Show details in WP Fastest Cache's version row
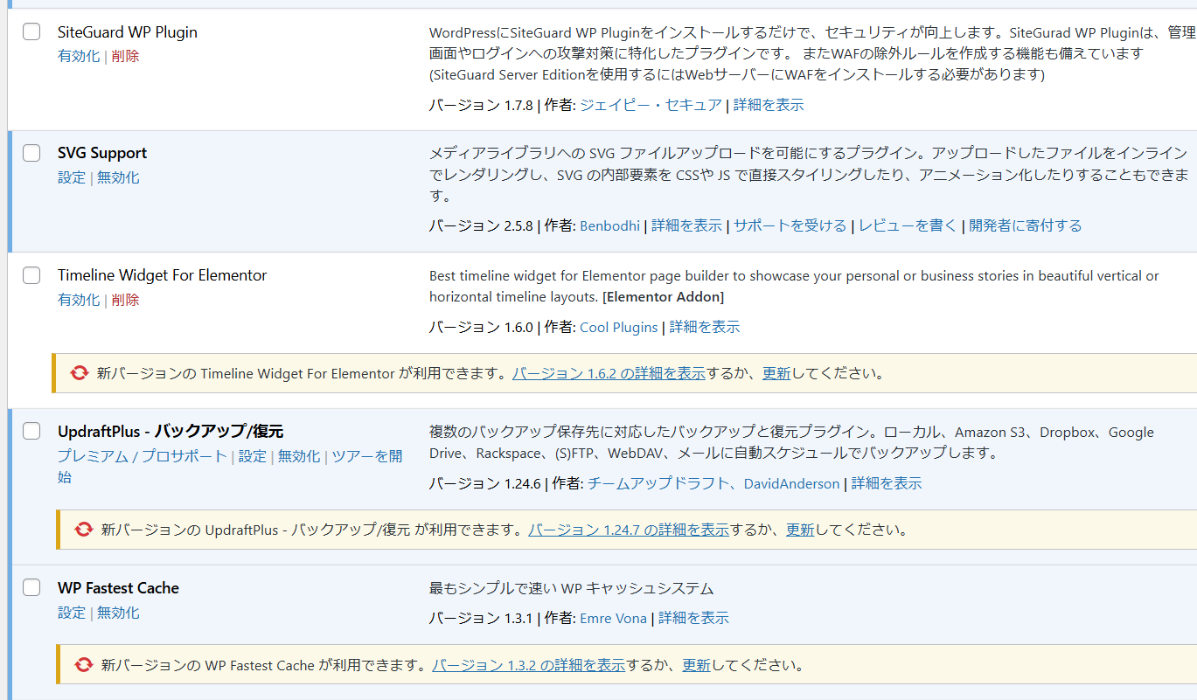Image resolution: width=1197 pixels, height=700 pixels. 693,618
